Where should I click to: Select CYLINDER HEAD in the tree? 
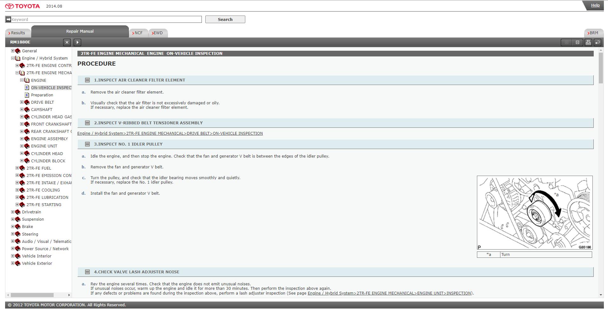point(47,153)
